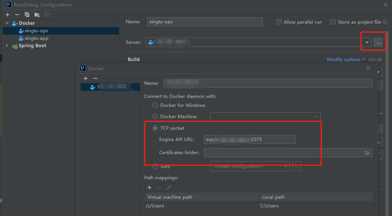392x216 pixels.
Task: Select the Docker for Windows option
Action: [x=155, y=105]
